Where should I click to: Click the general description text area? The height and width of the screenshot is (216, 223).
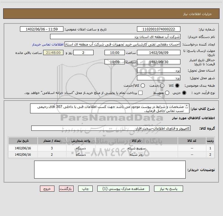click(110, 108)
